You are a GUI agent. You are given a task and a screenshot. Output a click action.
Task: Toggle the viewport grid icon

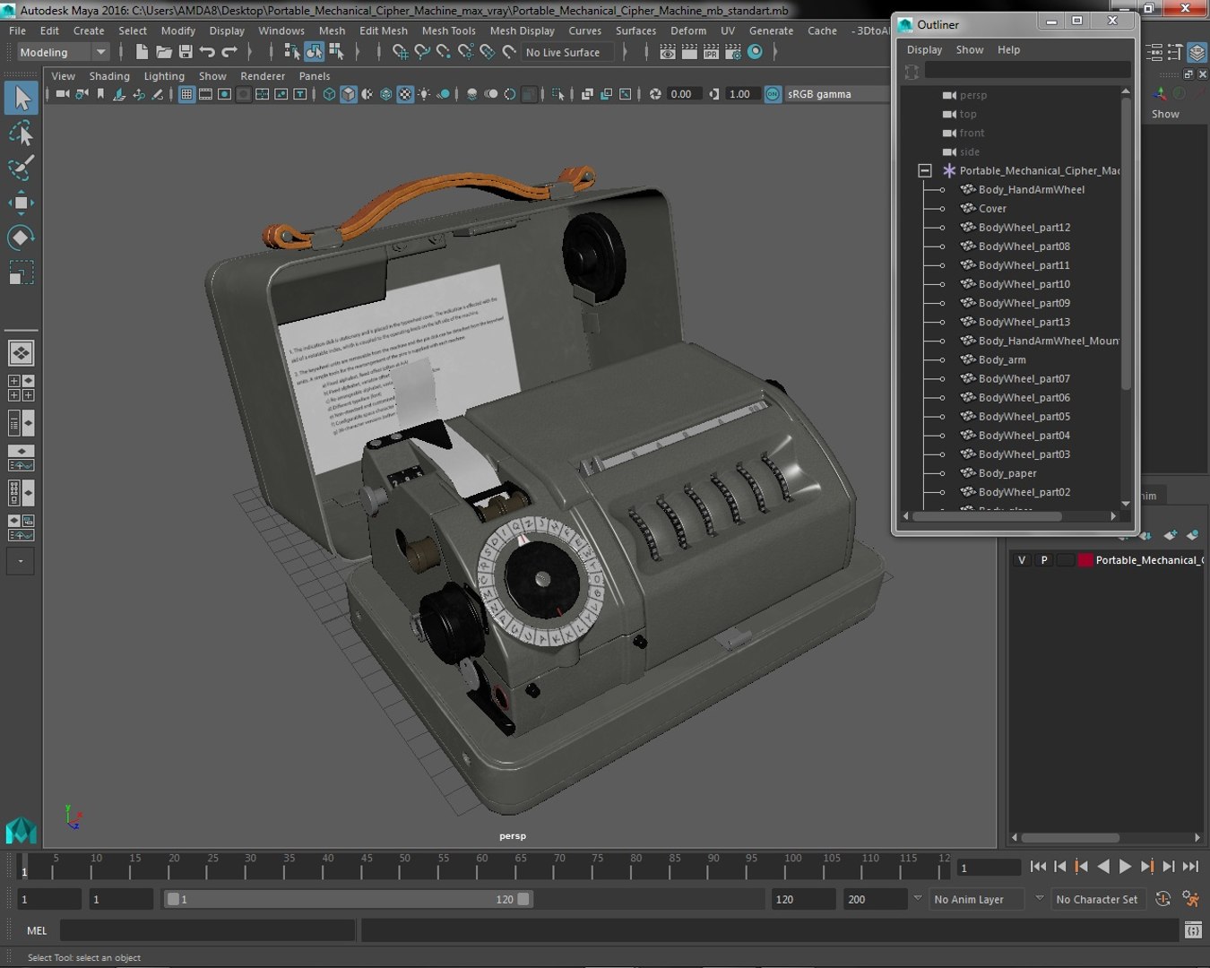186,94
